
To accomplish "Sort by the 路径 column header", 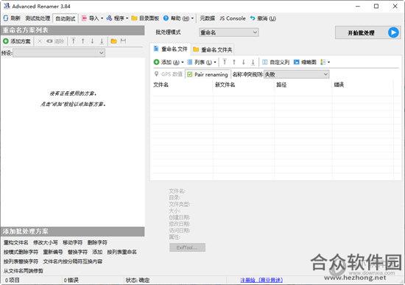I will tap(303, 85).
